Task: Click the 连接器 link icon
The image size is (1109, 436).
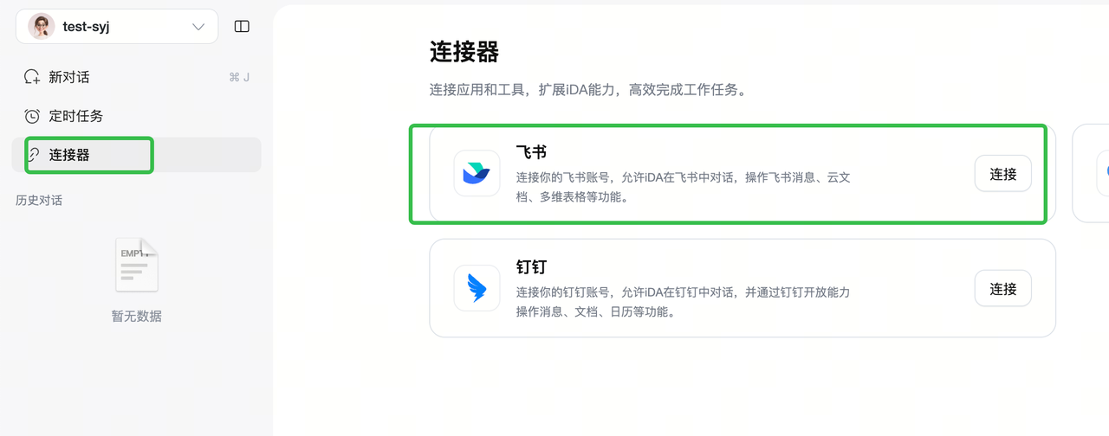Action: click(x=34, y=155)
